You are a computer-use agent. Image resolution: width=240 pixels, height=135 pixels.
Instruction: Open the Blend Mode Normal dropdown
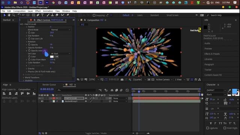click(x=60, y=30)
